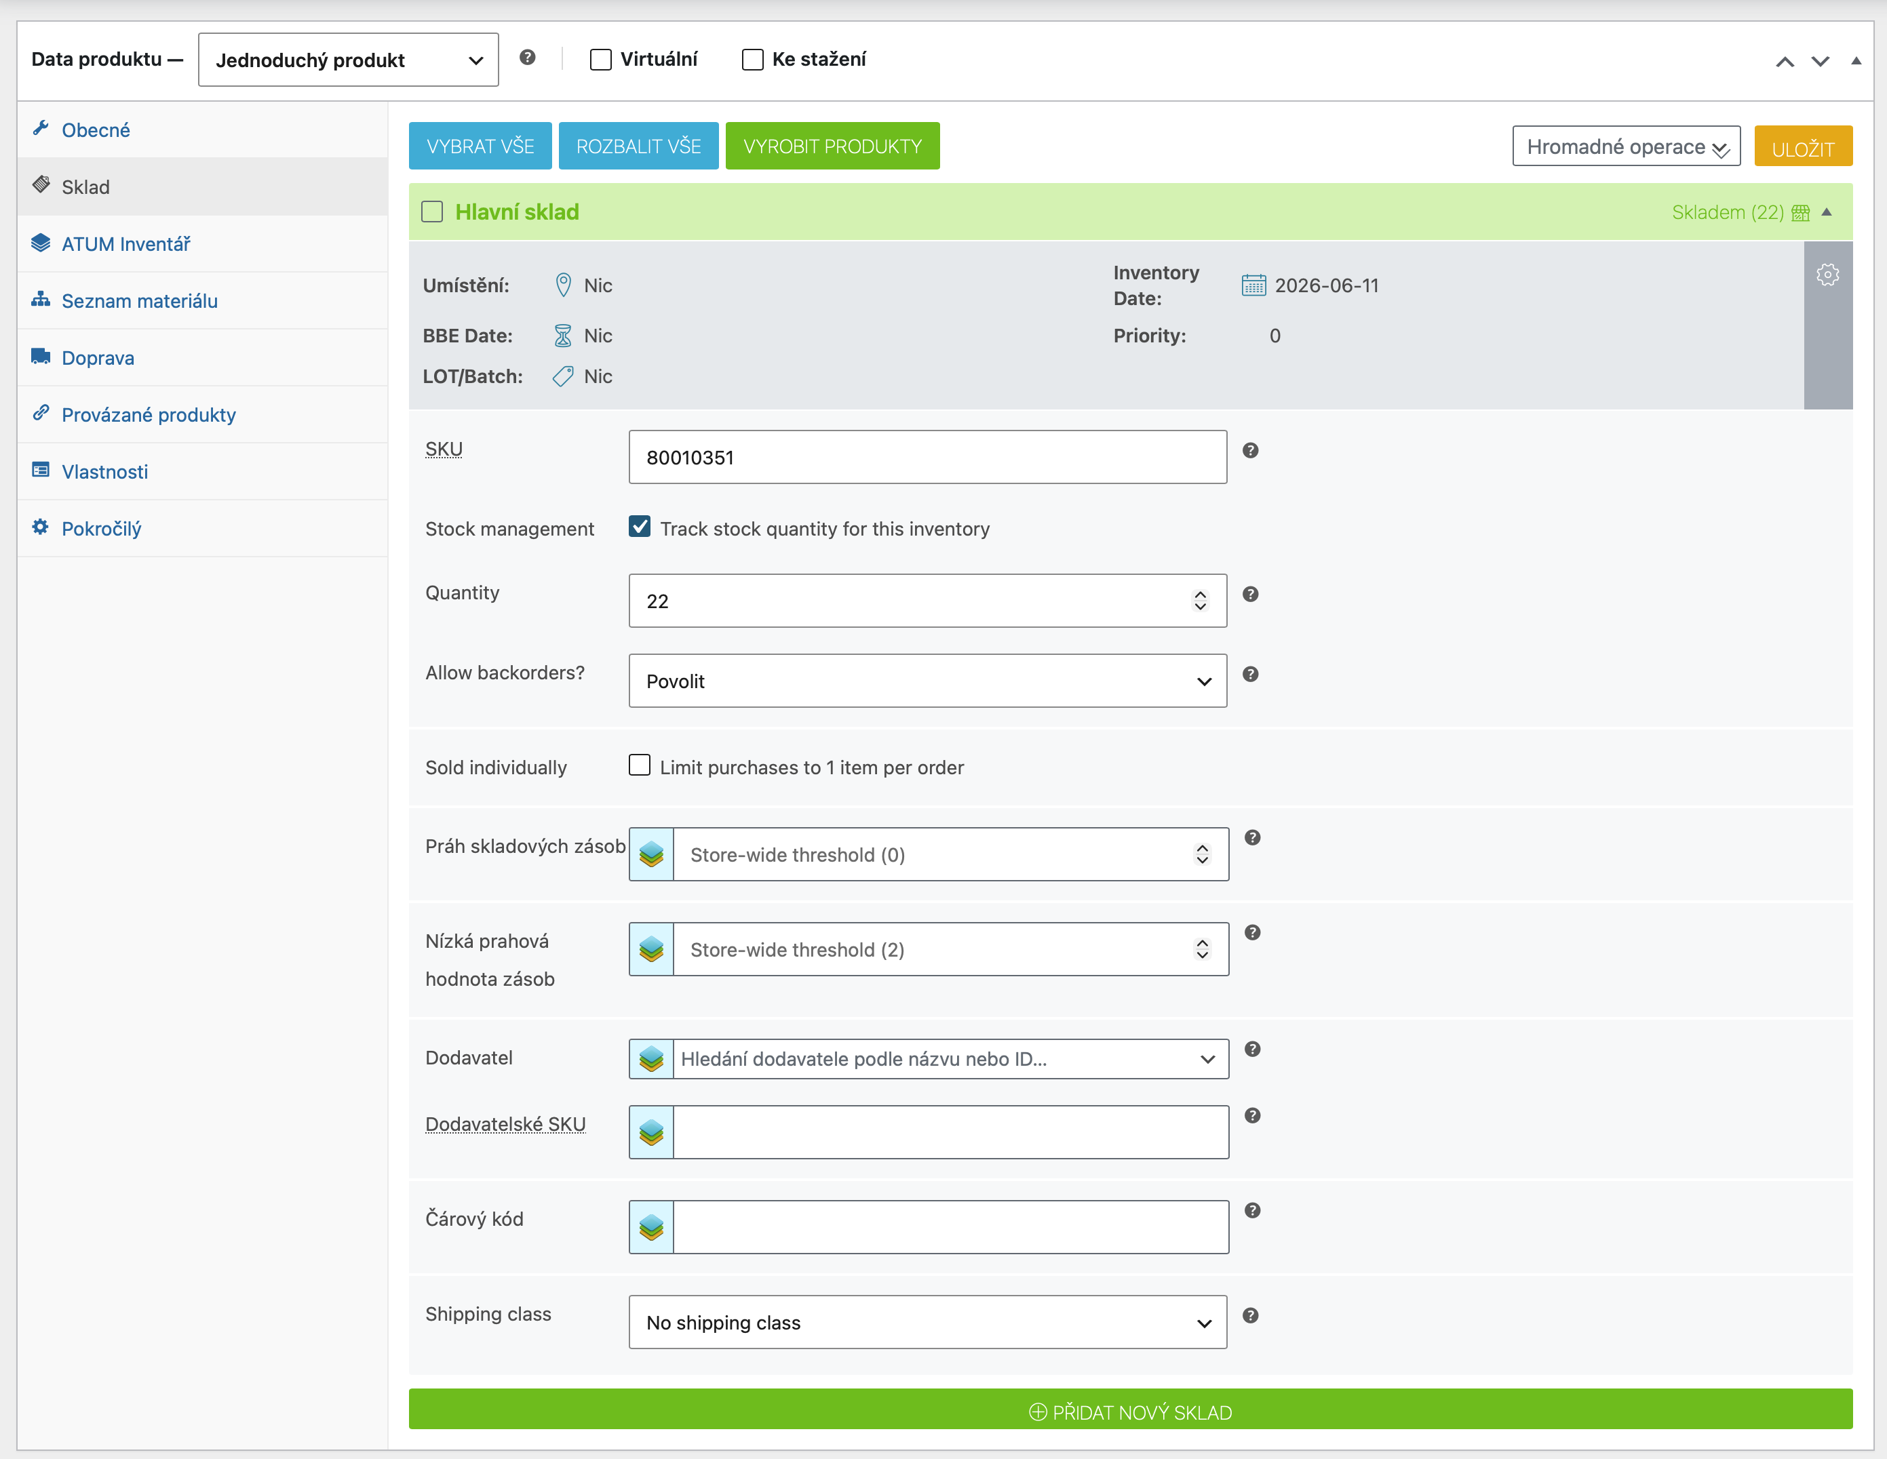Click the help icon next to SKU field
1887x1459 pixels.
(1249, 450)
